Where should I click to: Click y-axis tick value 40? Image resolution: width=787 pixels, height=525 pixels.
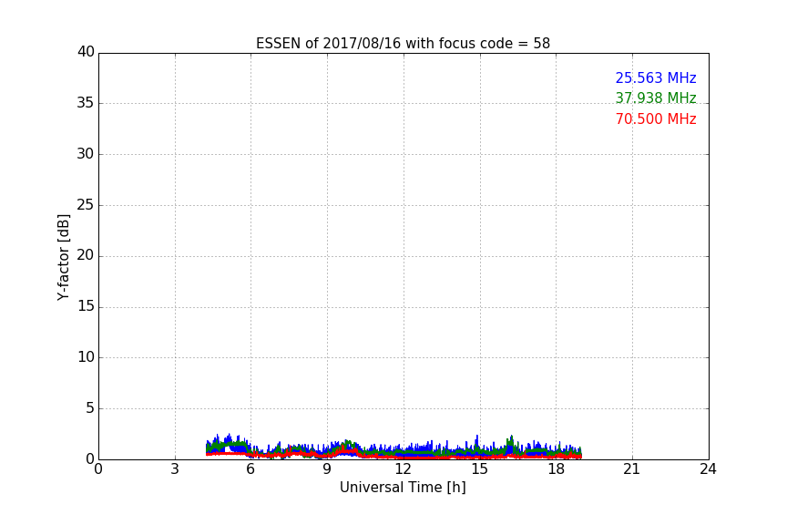[x=86, y=52]
